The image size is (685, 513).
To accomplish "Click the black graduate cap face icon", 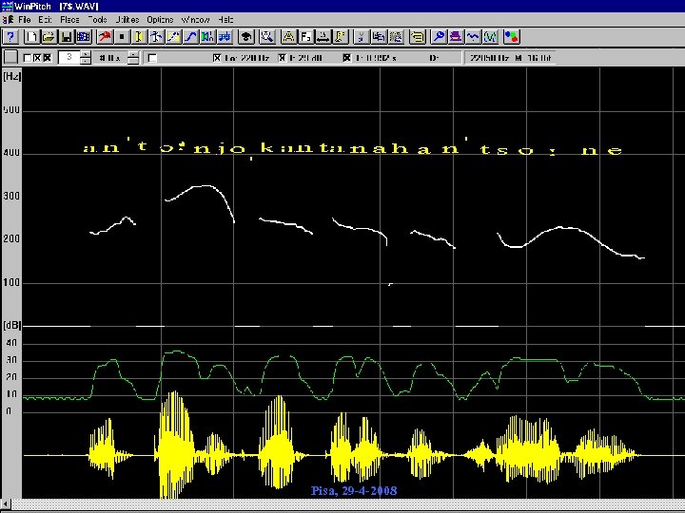I will pyautogui.click(x=246, y=37).
